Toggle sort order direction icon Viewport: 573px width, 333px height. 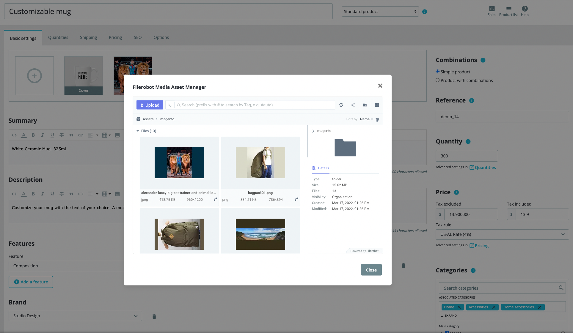pos(377,119)
